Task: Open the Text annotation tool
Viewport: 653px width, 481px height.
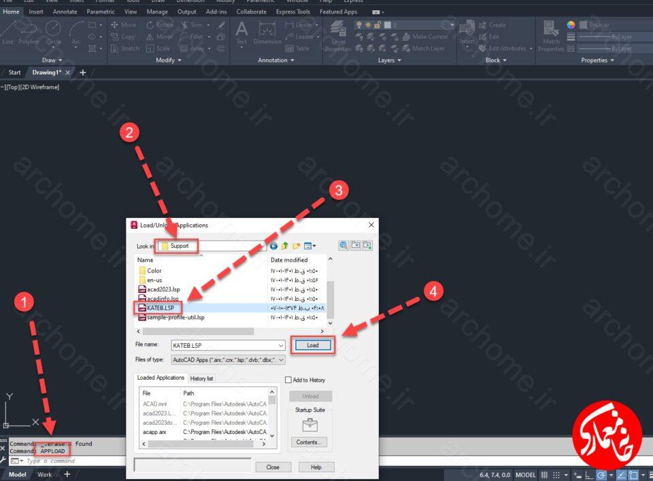Action: 241,33
